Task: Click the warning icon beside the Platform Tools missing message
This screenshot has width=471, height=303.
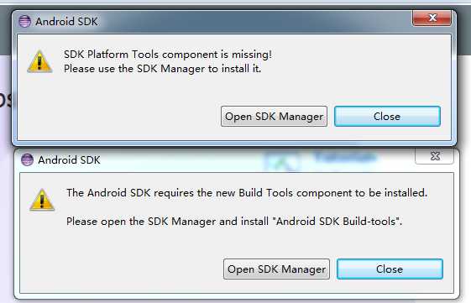Action: (x=39, y=61)
